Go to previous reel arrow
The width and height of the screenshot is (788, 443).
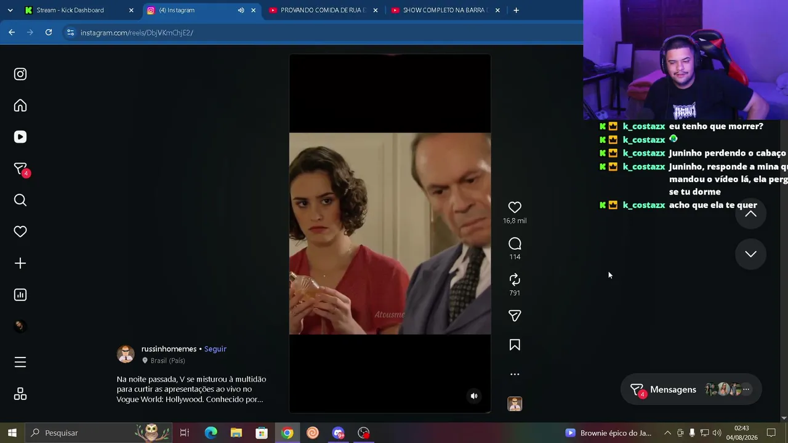click(750, 214)
